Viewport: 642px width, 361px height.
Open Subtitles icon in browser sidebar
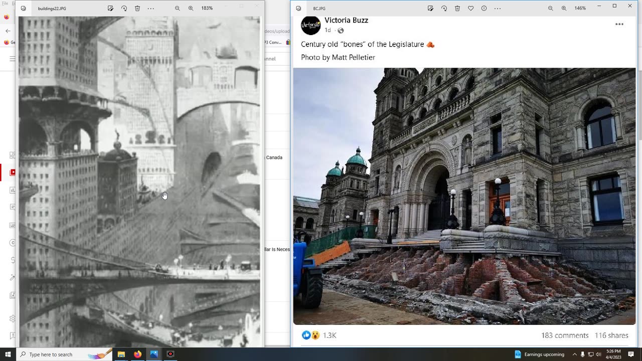pyautogui.click(x=13, y=225)
